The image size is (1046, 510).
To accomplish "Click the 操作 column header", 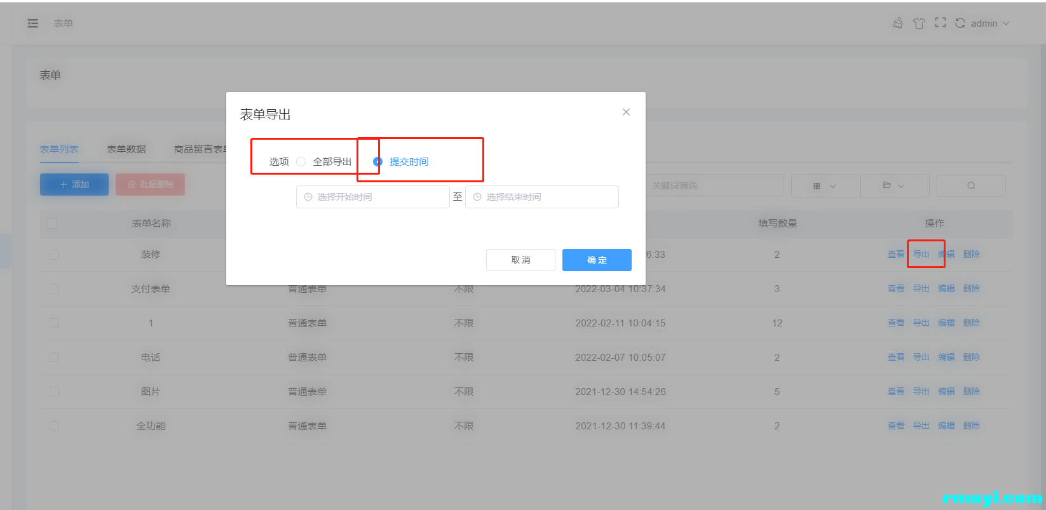I will point(934,224).
